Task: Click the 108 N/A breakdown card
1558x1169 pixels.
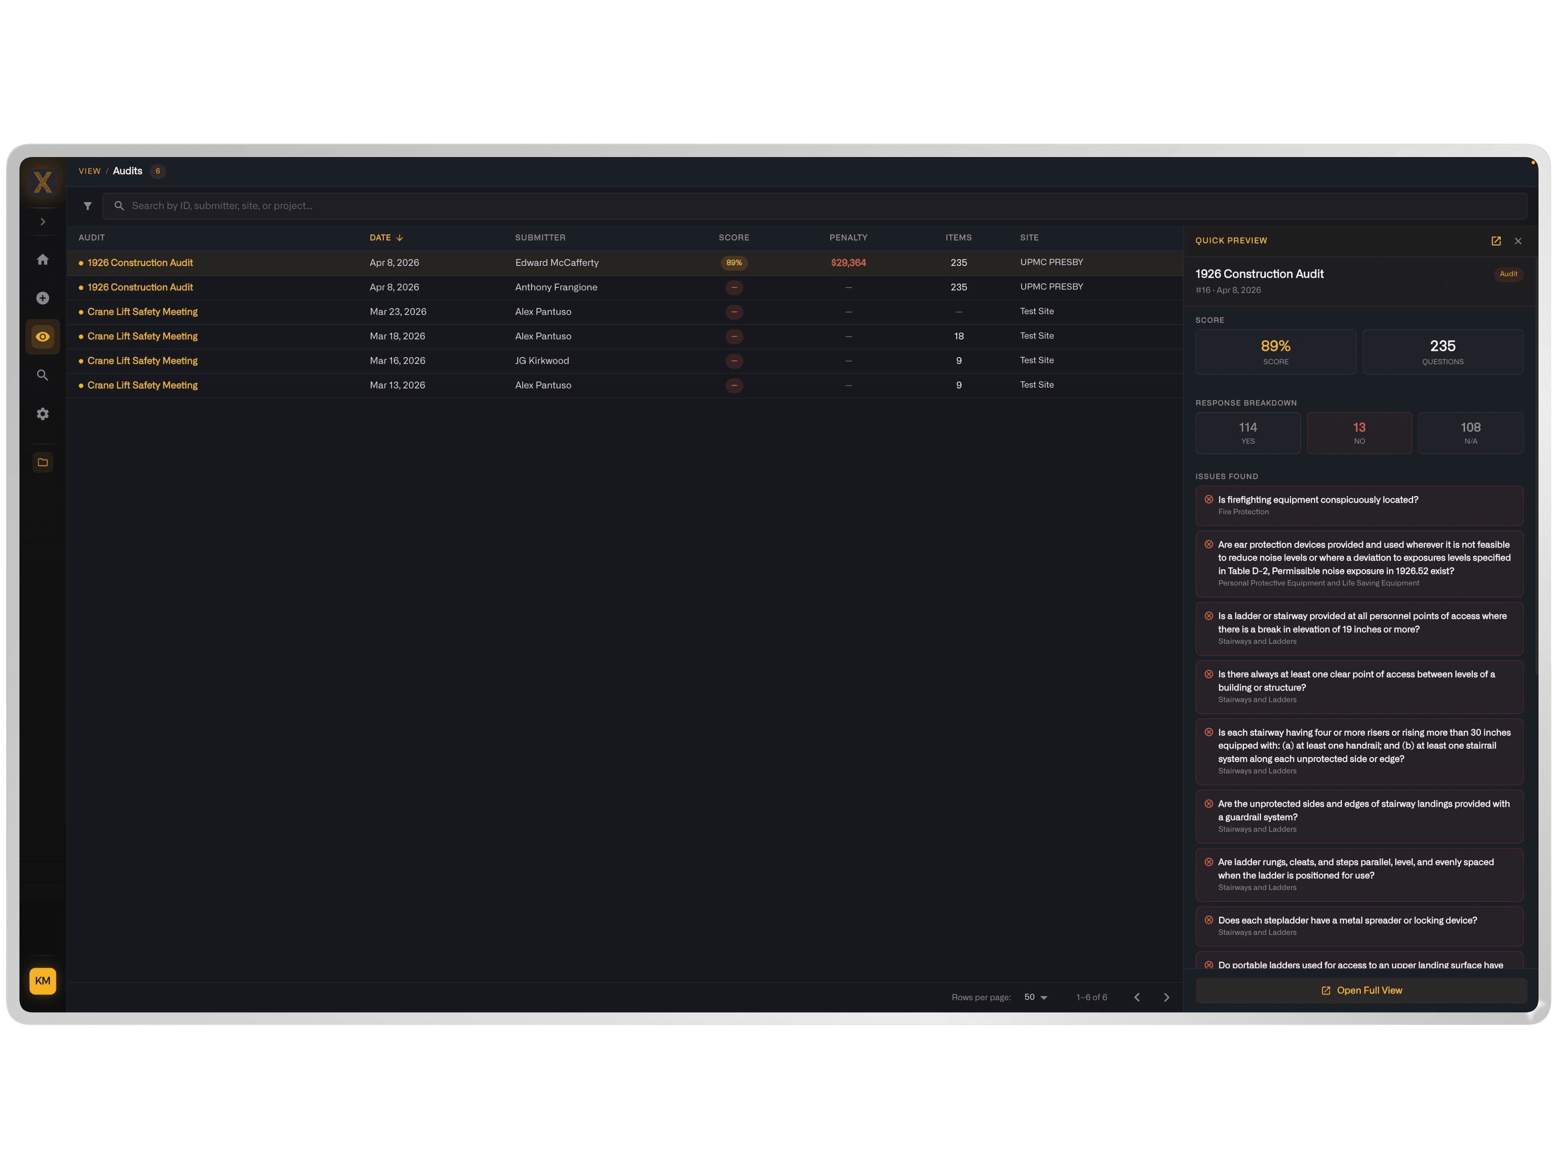Action: point(1471,434)
